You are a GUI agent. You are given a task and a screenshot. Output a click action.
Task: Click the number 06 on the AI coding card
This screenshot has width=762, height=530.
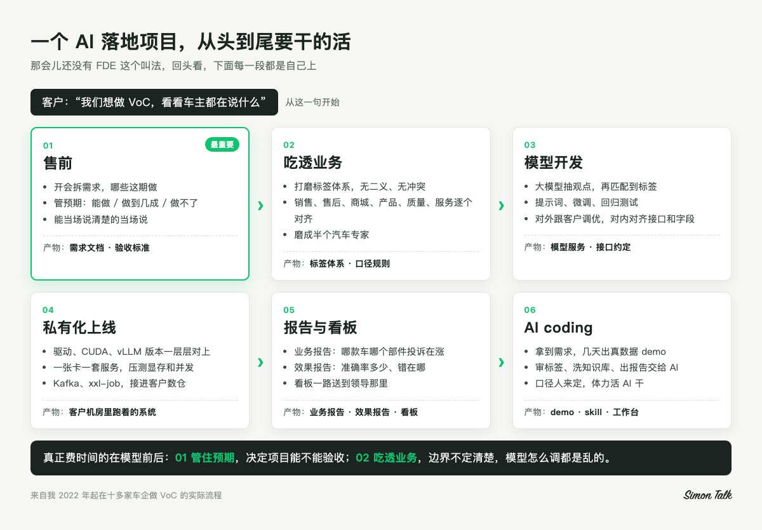tap(530, 310)
